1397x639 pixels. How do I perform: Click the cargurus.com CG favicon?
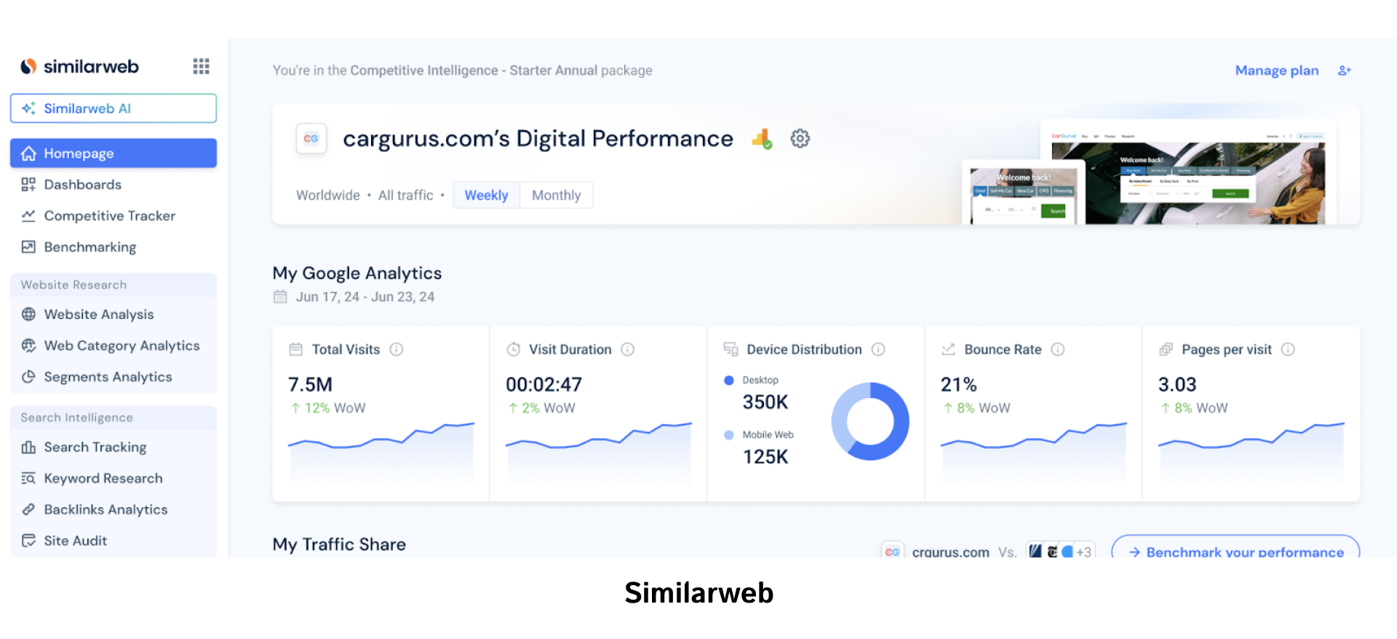tap(311, 138)
